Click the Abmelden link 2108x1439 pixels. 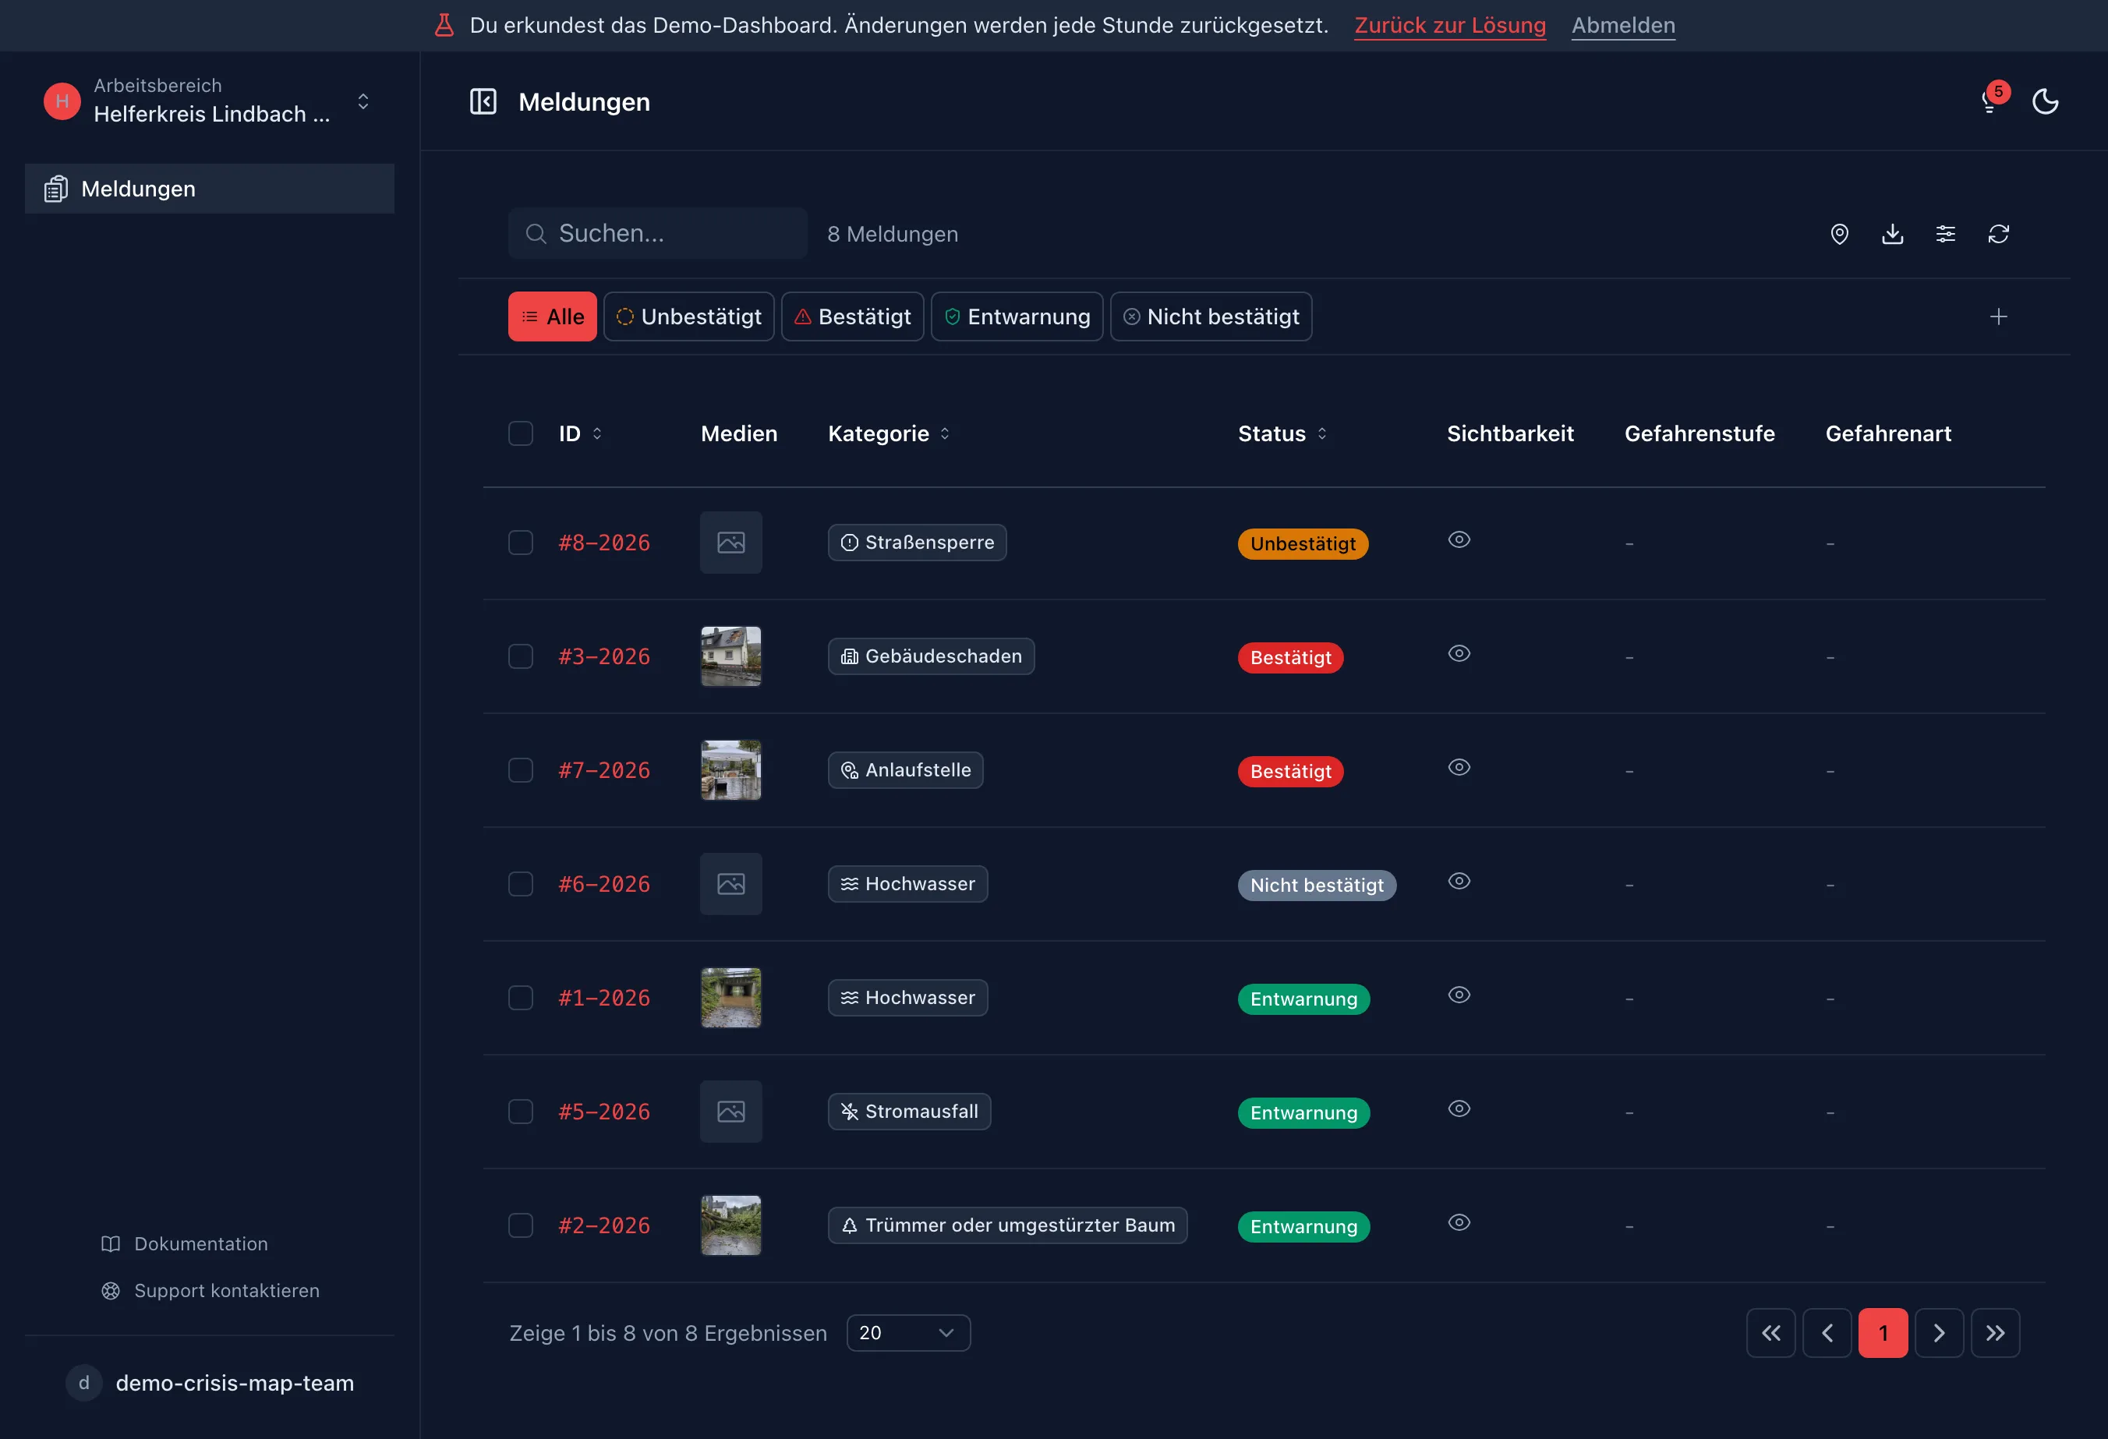[1623, 26]
